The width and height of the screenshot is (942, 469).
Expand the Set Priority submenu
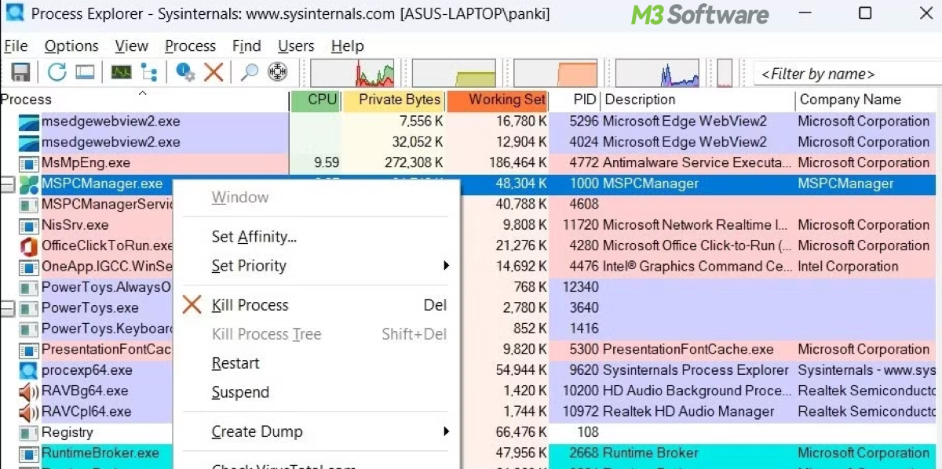[316, 266]
